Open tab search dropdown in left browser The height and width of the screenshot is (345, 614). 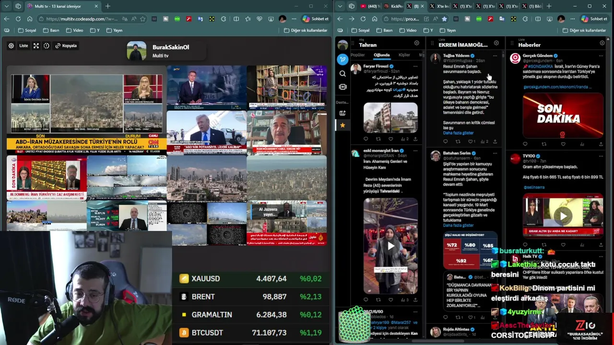click(6, 6)
